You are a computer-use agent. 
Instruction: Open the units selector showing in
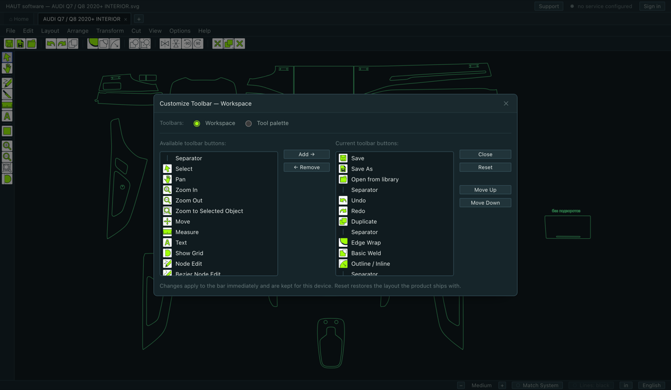(x=626, y=385)
